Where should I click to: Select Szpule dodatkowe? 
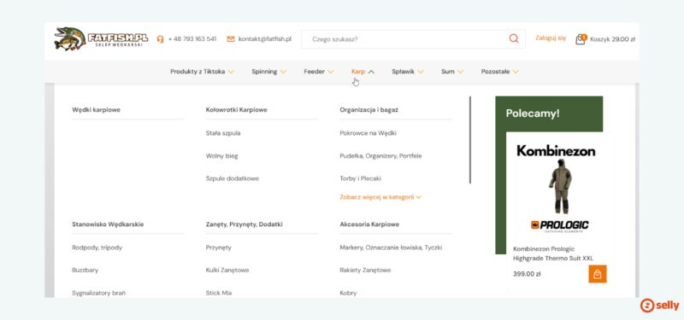pyautogui.click(x=233, y=178)
